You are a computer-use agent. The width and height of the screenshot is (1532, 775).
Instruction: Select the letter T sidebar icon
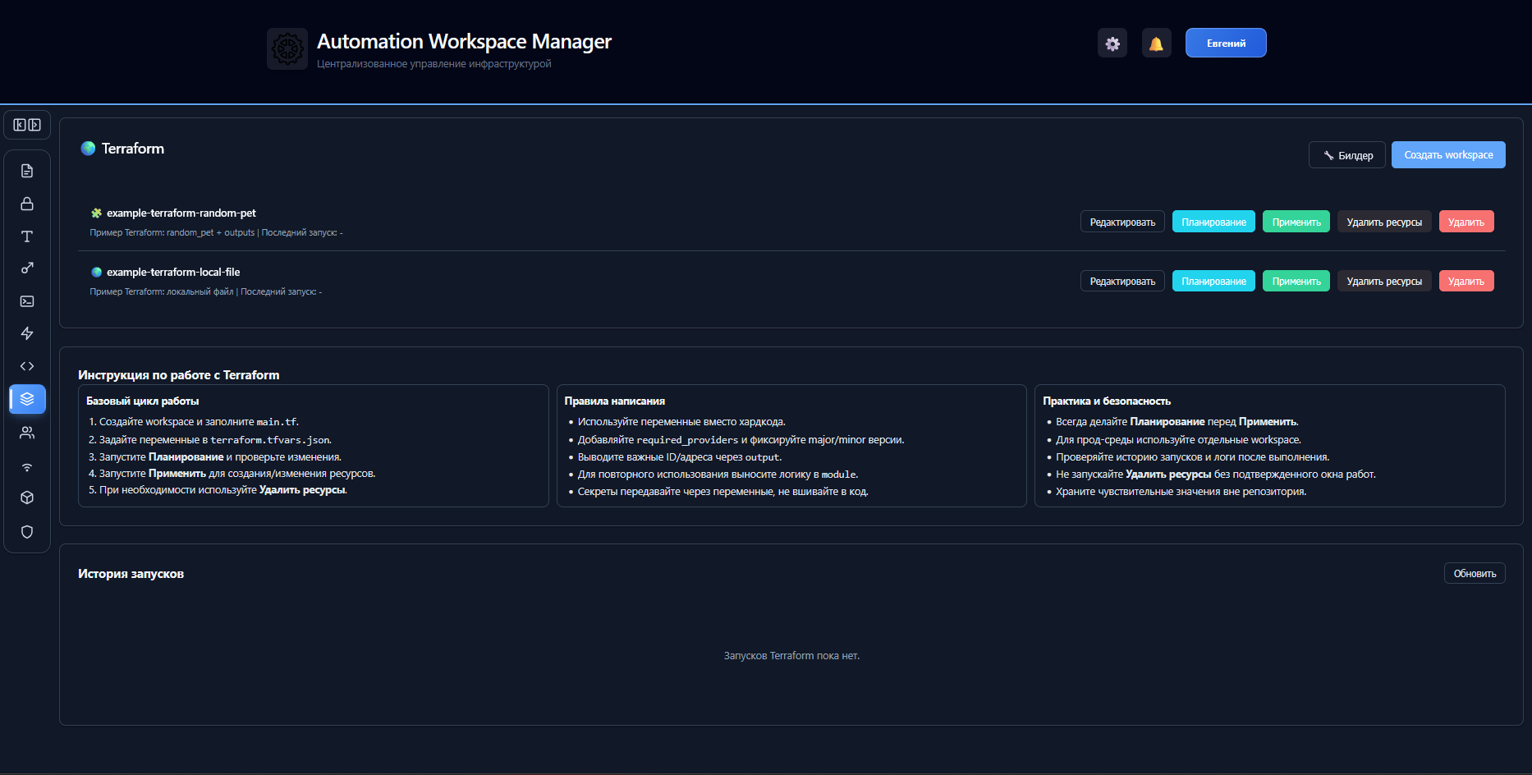pos(27,236)
